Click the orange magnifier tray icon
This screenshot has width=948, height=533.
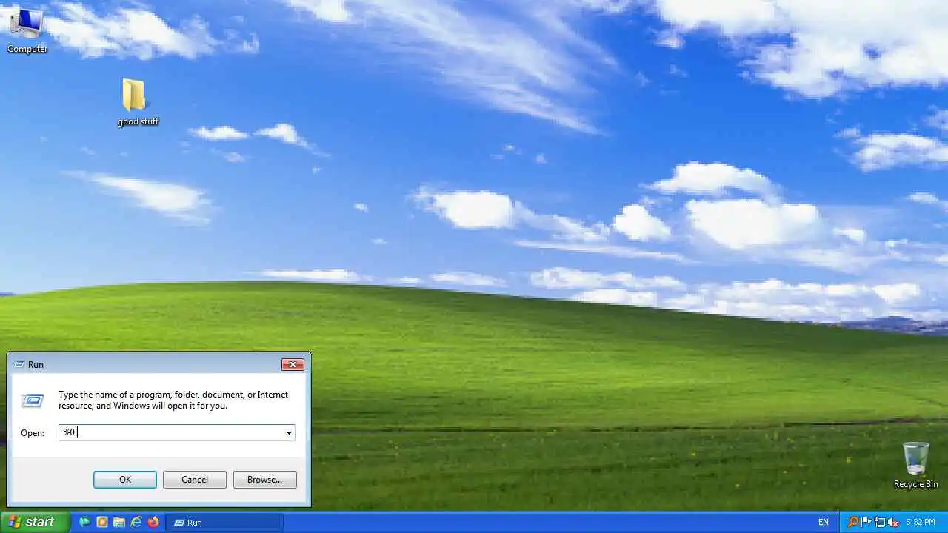pos(853,522)
